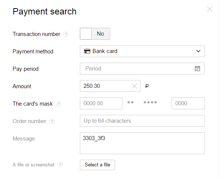Click the Select a file button
Viewport: 220px width, 179px height.
click(97, 165)
